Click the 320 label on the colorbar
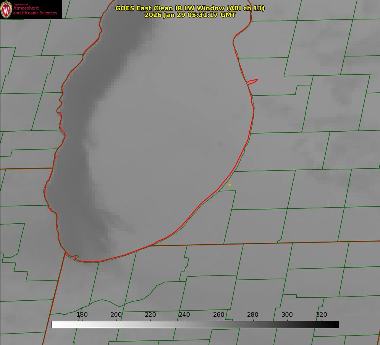The height and width of the screenshot is (345, 380). tap(322, 314)
